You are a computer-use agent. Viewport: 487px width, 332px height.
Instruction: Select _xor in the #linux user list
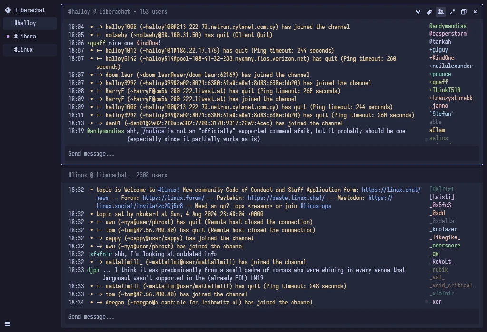pos(436,301)
